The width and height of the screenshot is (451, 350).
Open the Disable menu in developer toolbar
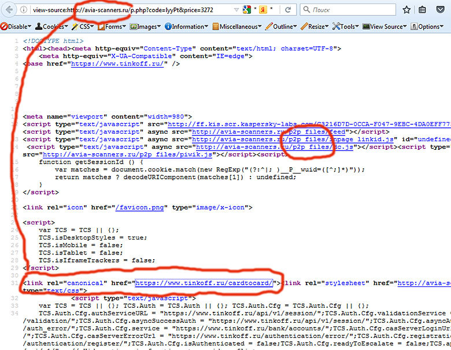tap(16, 27)
